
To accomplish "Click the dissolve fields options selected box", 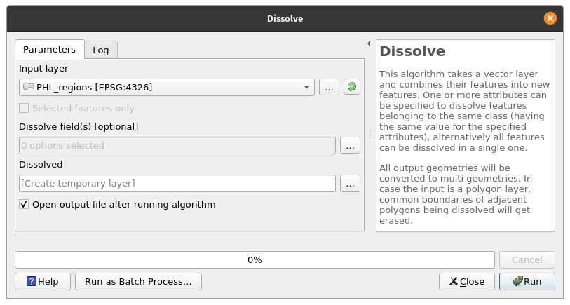I will tap(177, 145).
